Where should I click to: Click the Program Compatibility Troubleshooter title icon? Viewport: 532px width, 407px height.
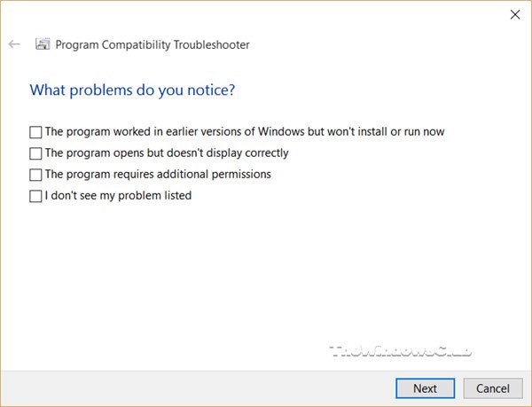(x=43, y=44)
